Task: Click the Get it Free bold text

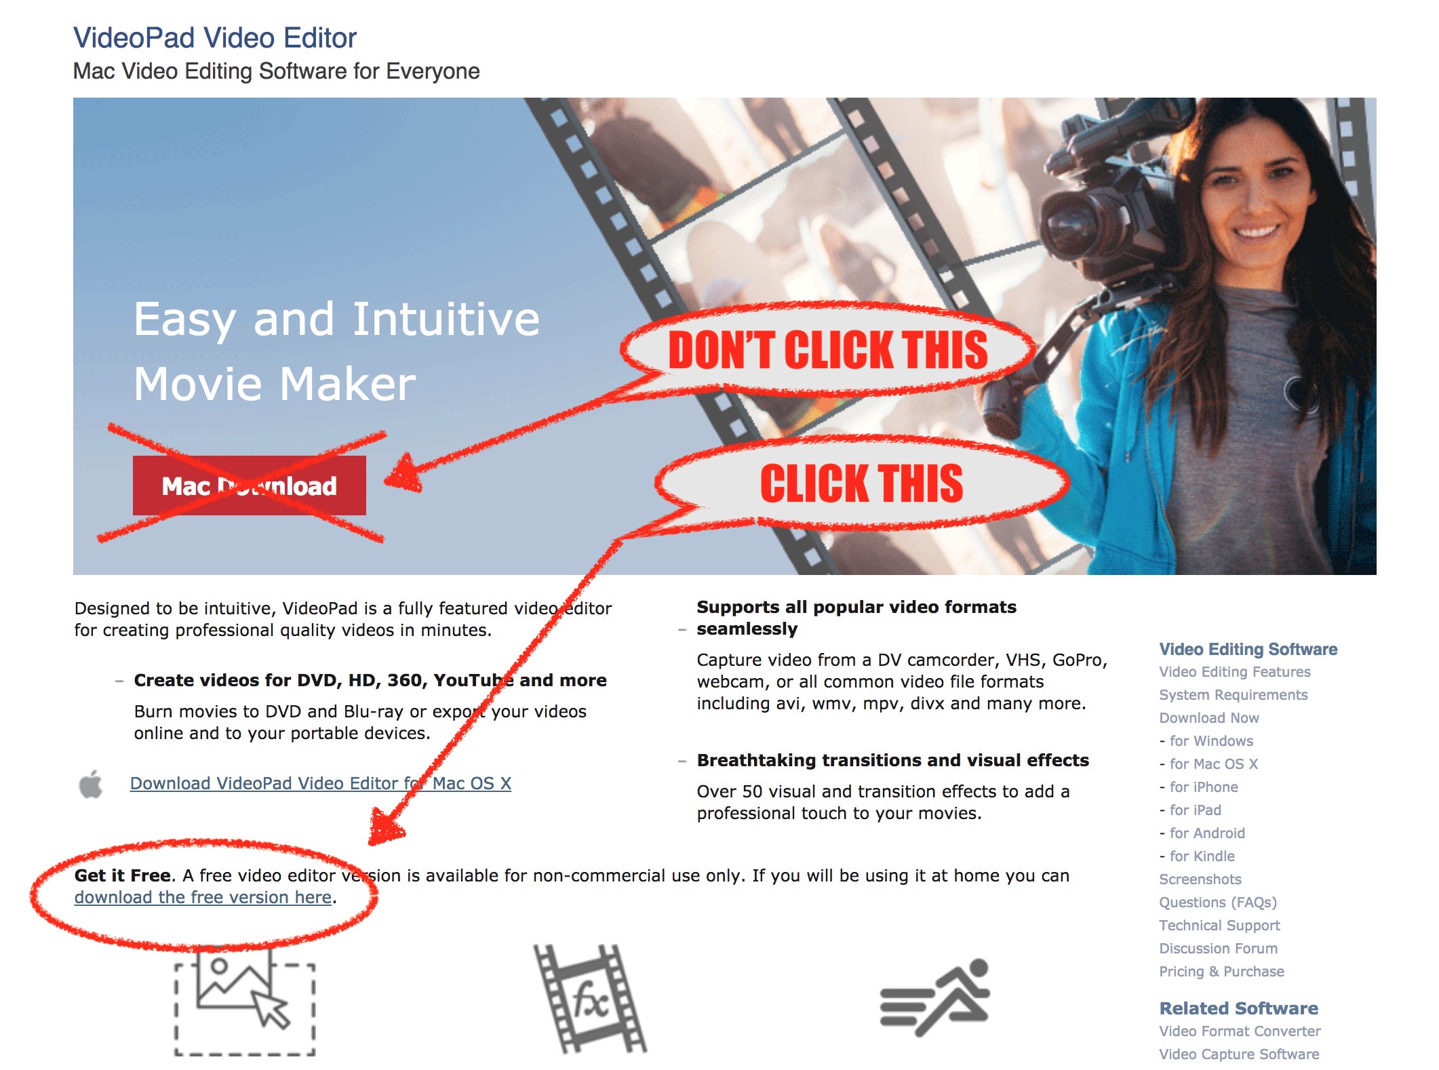Action: coord(122,875)
